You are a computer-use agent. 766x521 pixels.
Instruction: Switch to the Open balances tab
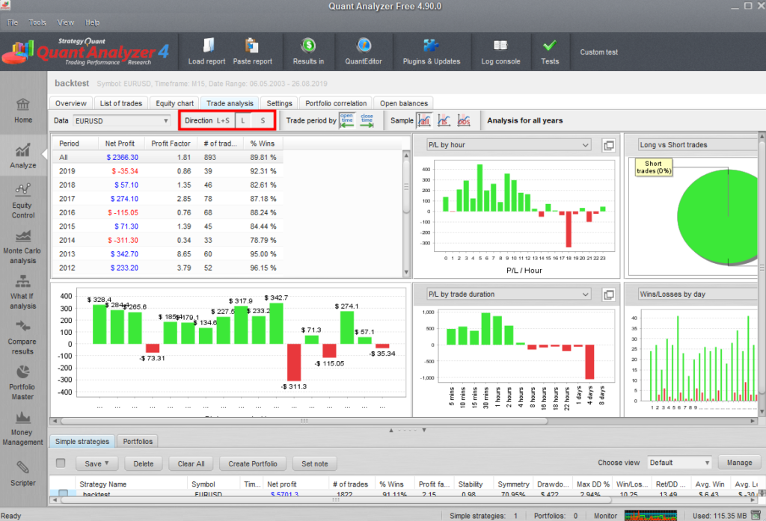coord(403,103)
